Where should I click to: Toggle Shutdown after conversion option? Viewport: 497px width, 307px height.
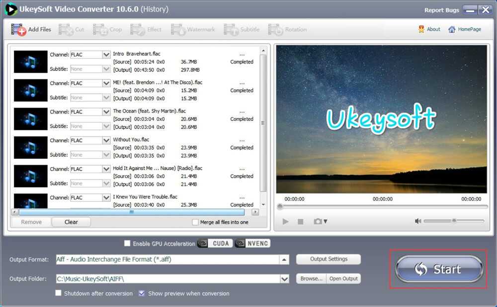tap(59, 294)
